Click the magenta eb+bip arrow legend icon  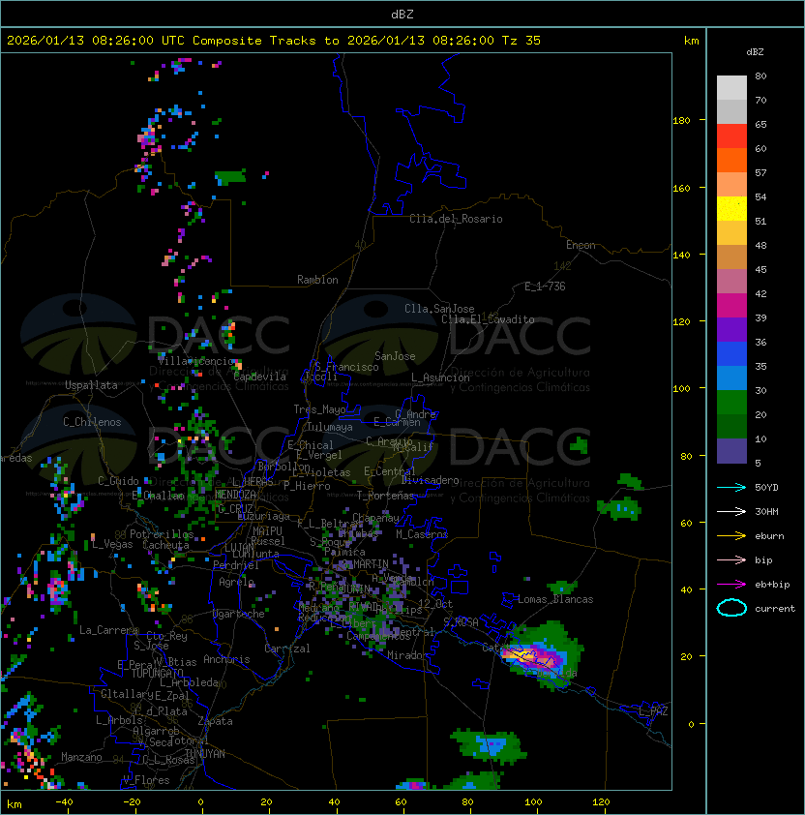point(731,585)
